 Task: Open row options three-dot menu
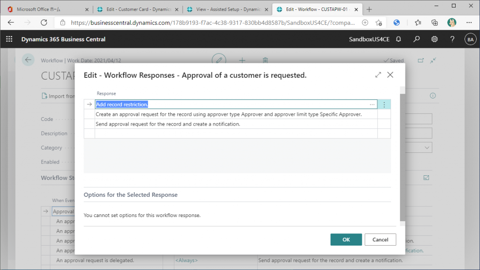384,105
